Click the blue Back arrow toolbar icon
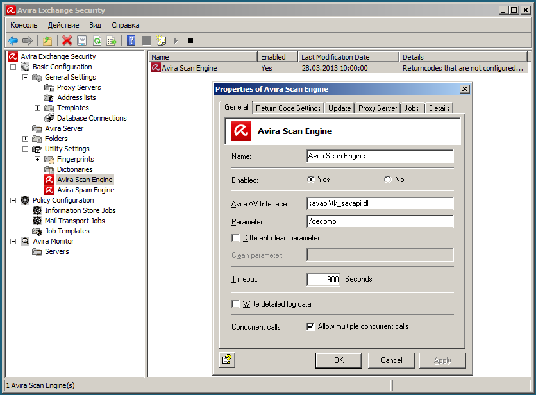Viewport: 536px width, 395px height. (13, 40)
